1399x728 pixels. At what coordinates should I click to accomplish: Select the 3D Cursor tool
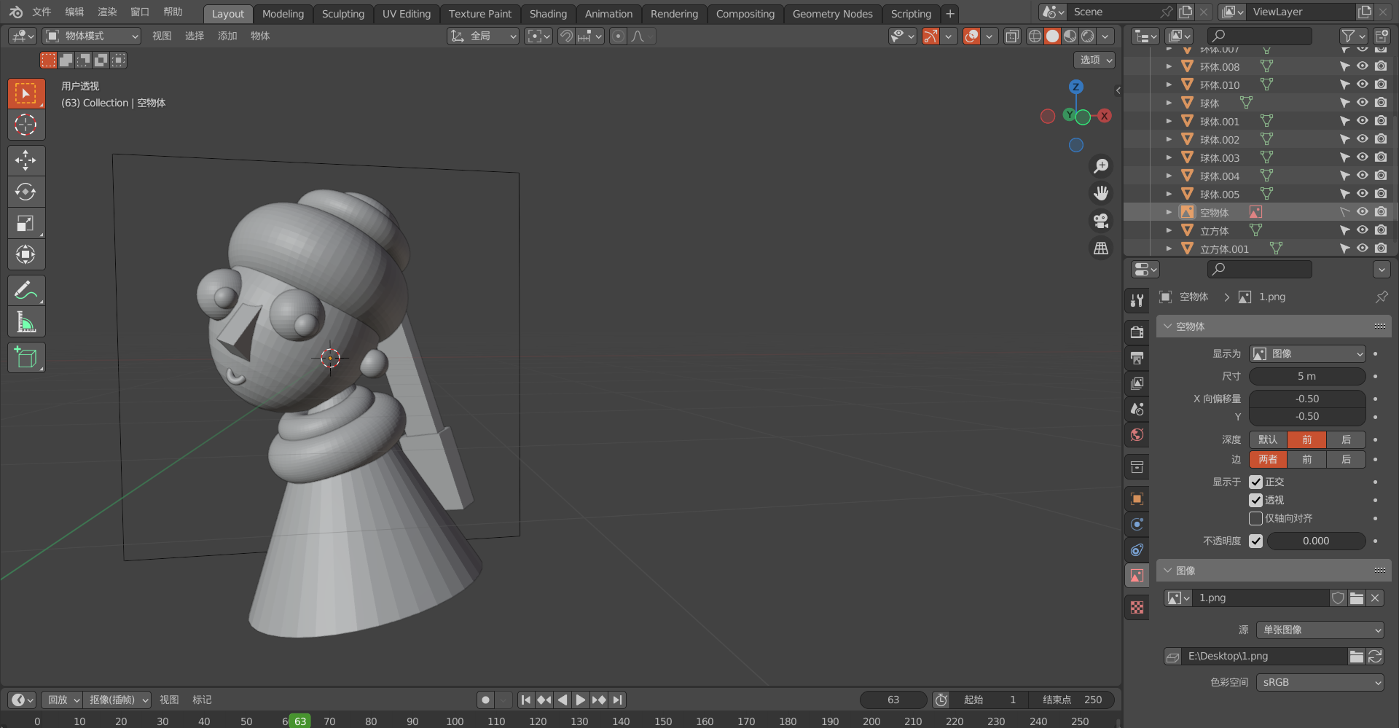point(26,125)
